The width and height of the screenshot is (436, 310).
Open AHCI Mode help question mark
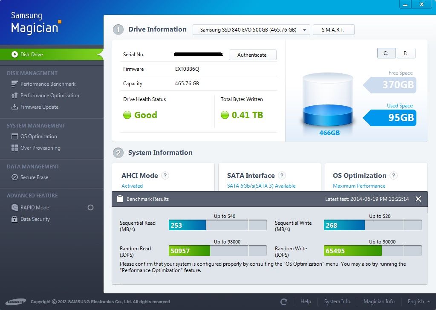[x=165, y=176]
